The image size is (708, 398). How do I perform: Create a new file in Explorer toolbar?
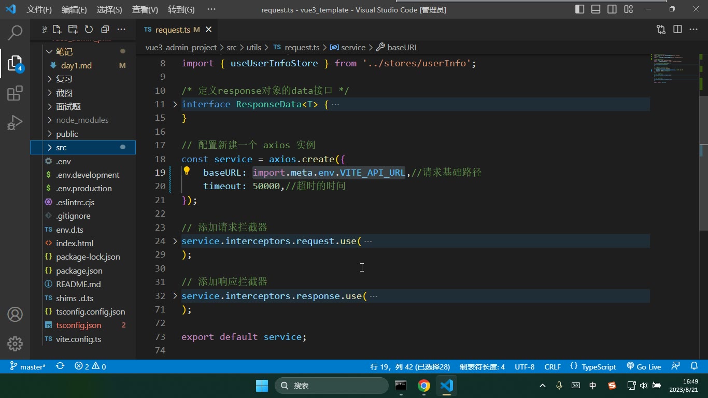[57, 30]
